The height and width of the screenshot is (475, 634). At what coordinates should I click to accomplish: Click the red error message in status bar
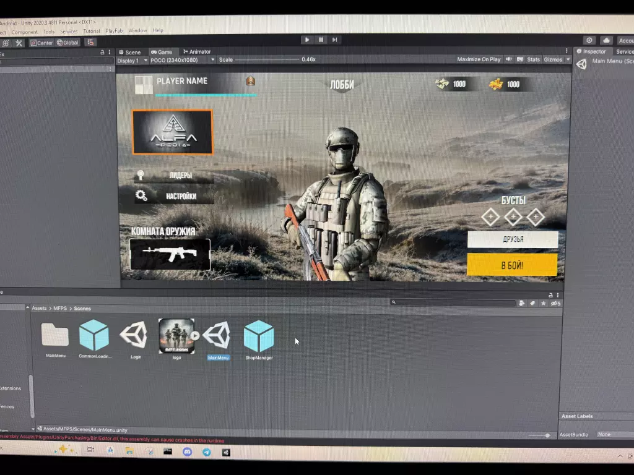pos(111,440)
